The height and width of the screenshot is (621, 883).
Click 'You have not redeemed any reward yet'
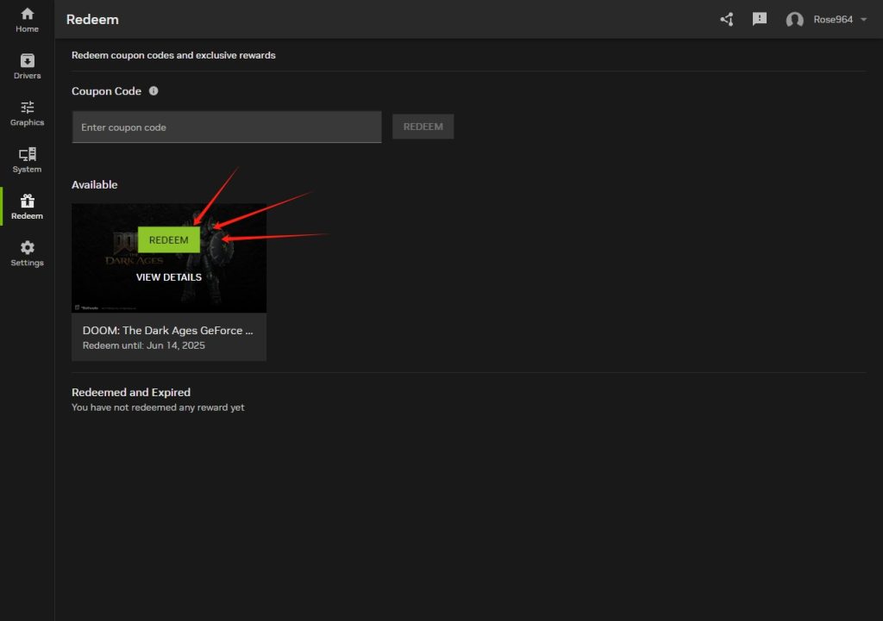coord(158,407)
